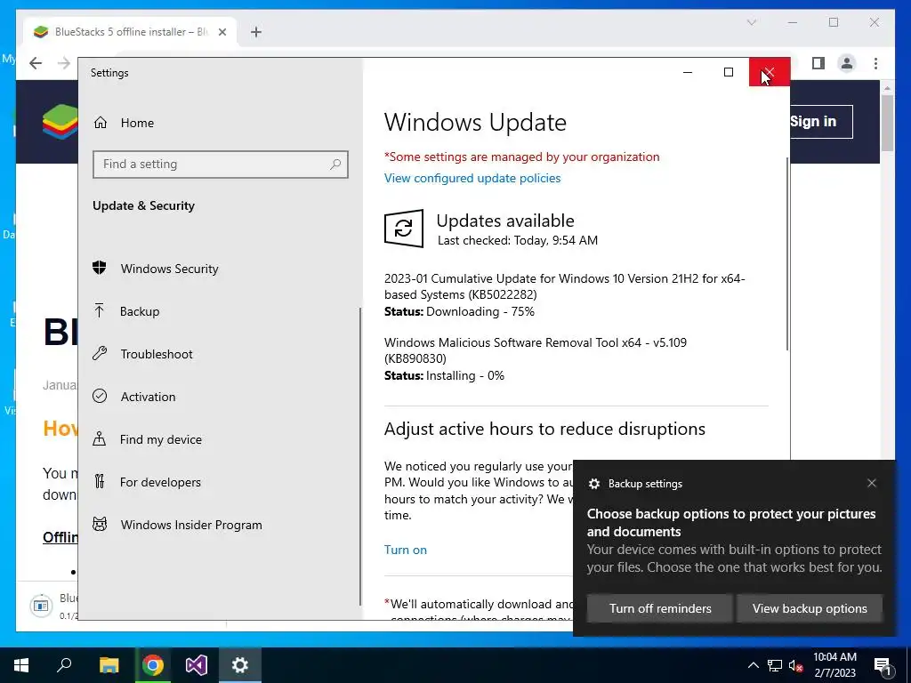Image resolution: width=911 pixels, height=683 pixels.
Task: Click inside the Find a setting field
Action: pos(221,165)
